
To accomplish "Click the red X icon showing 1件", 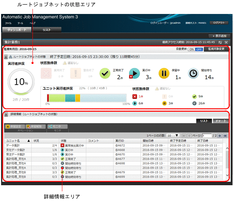I will [x=135, y=96].
